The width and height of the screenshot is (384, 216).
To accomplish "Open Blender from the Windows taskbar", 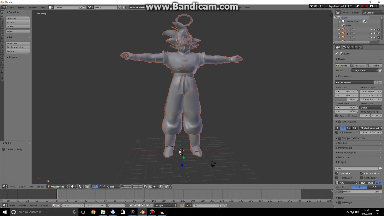I will pos(142,212).
